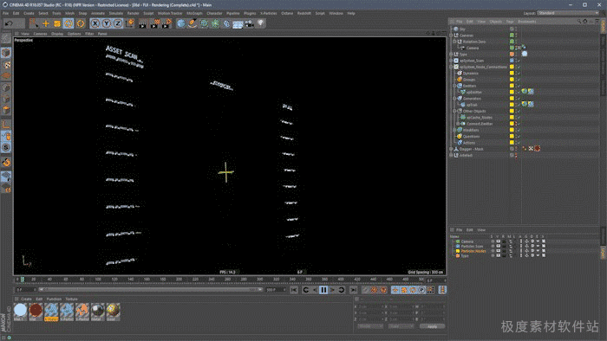Toggle Groups enable checkmark

(x=519, y=80)
